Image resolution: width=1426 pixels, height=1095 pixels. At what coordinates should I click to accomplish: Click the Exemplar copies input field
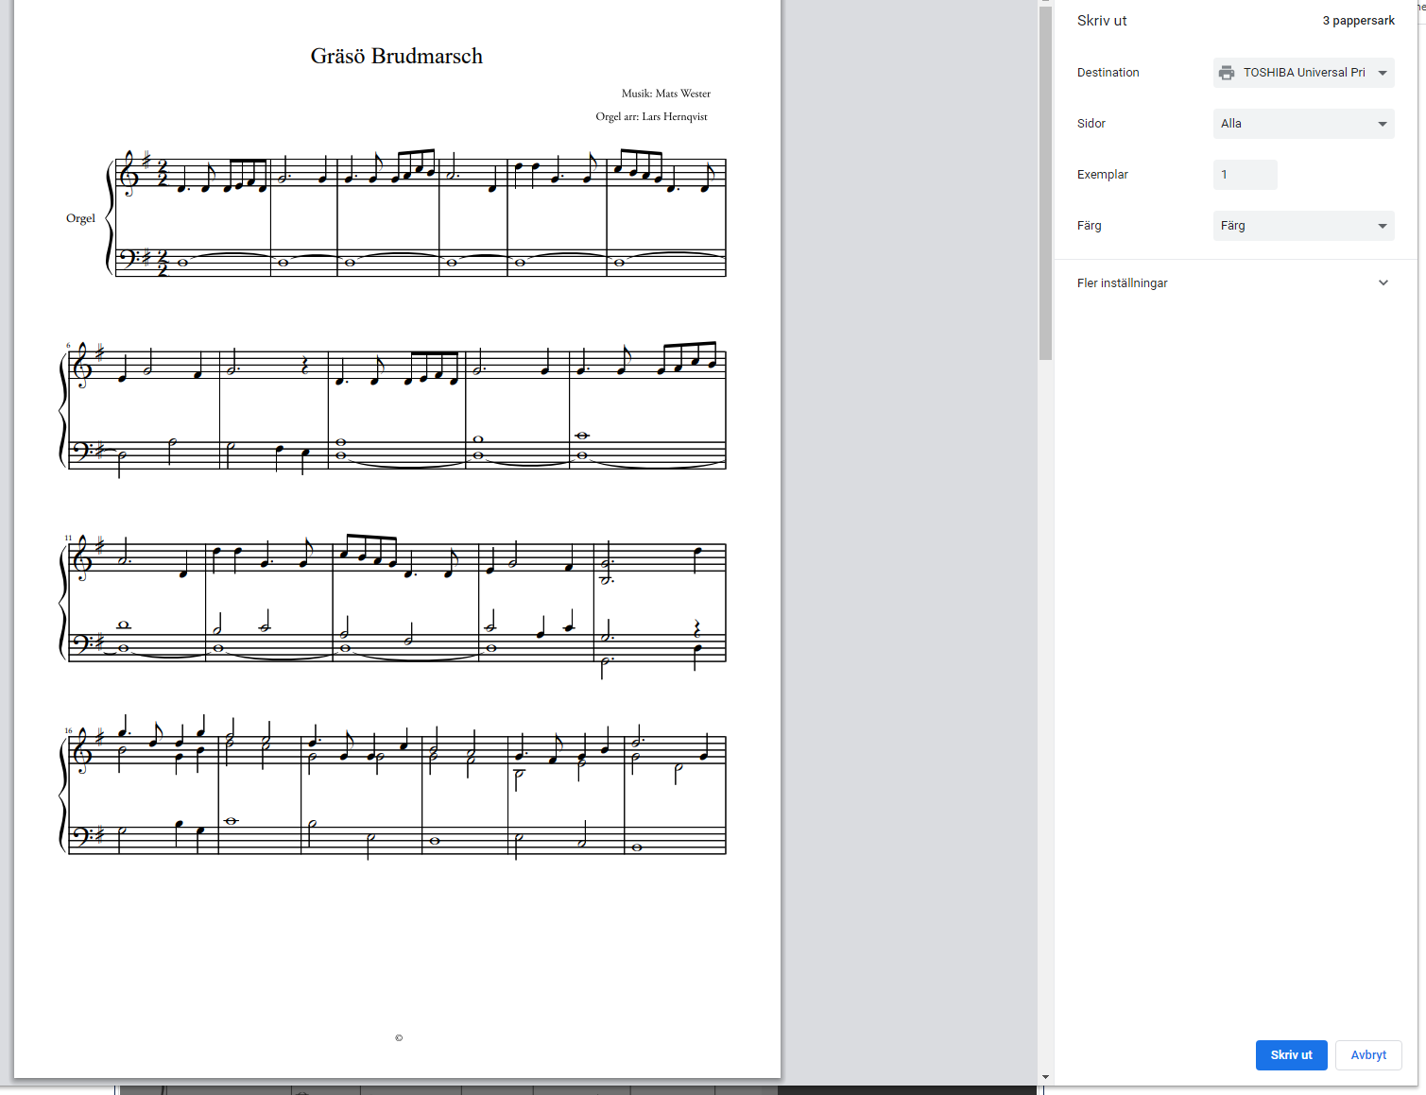click(1245, 175)
